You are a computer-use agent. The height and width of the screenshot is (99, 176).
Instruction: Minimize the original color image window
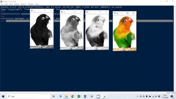point(122,13)
